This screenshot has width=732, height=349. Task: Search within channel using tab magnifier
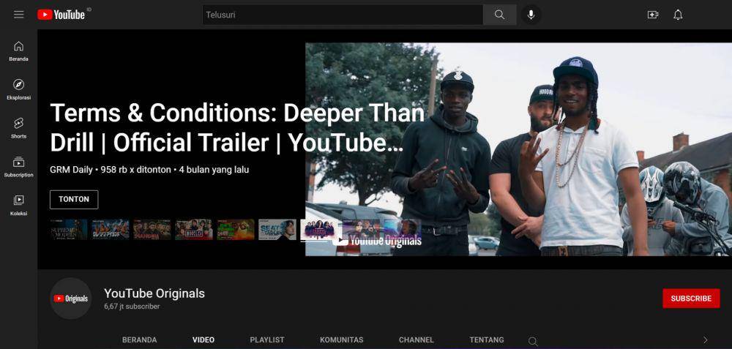(x=533, y=341)
